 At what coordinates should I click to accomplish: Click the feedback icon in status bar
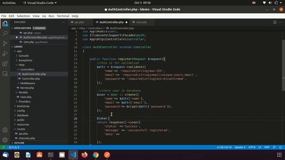click(x=274, y=147)
